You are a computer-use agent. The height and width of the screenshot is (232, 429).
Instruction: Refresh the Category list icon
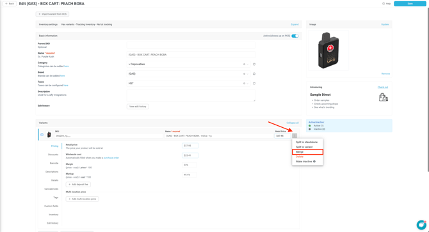[254, 64]
